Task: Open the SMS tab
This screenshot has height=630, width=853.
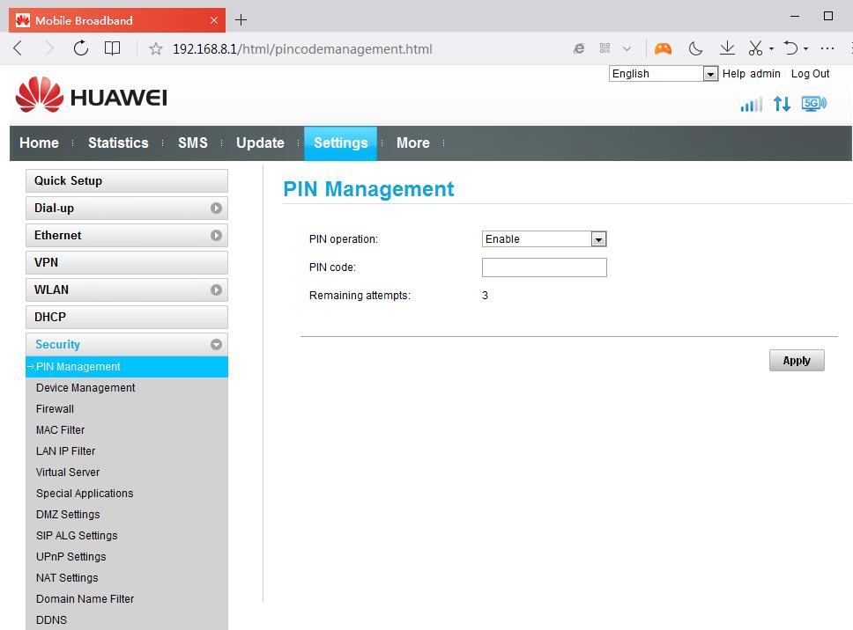Action: pos(193,143)
